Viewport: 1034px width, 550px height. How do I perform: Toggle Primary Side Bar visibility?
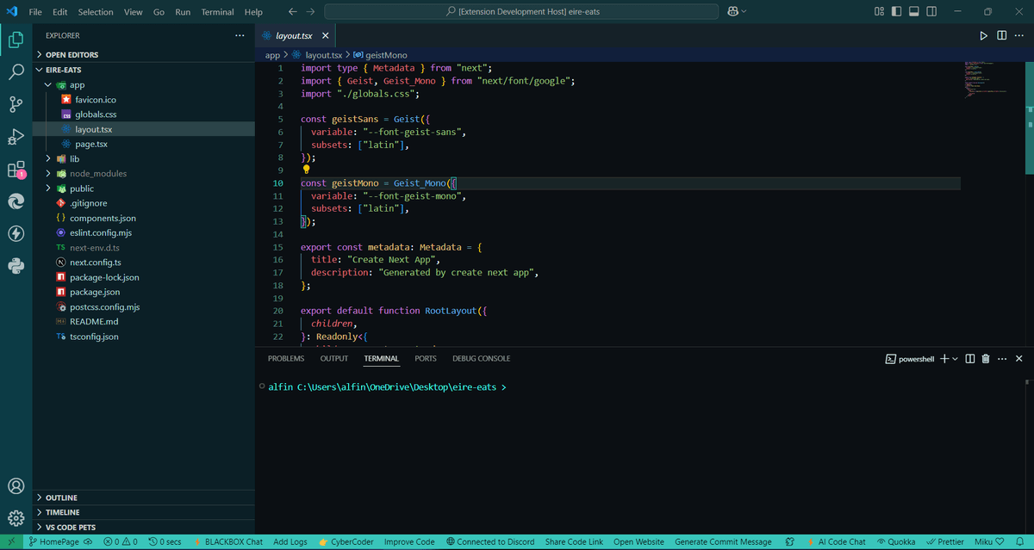coord(896,11)
